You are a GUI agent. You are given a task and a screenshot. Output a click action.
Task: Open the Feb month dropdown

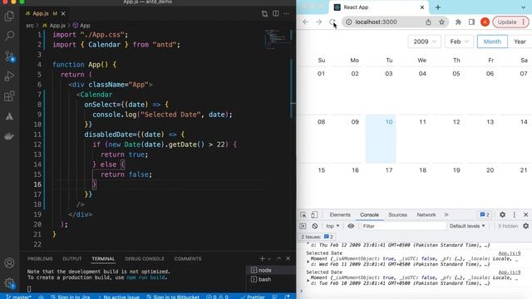(x=459, y=42)
